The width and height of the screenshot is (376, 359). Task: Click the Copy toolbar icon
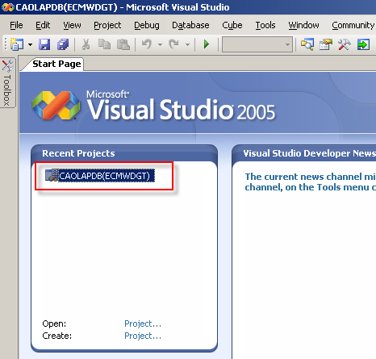tap(104, 44)
